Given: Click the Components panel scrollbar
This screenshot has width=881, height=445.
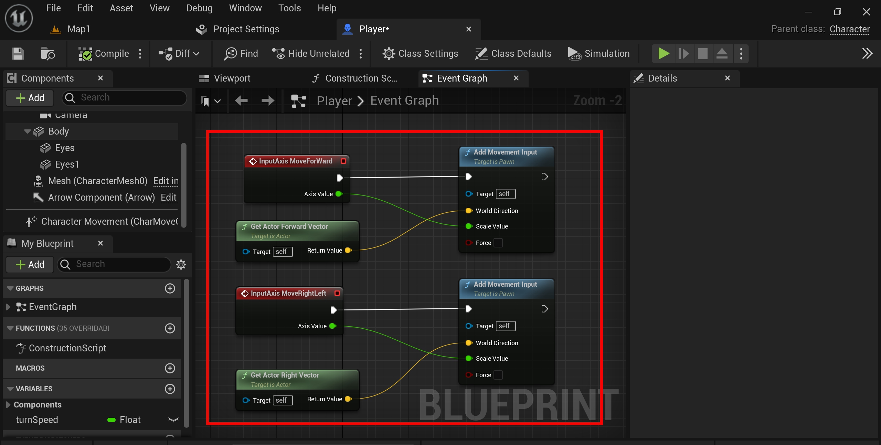Looking at the screenshot, I should pyautogui.click(x=184, y=185).
